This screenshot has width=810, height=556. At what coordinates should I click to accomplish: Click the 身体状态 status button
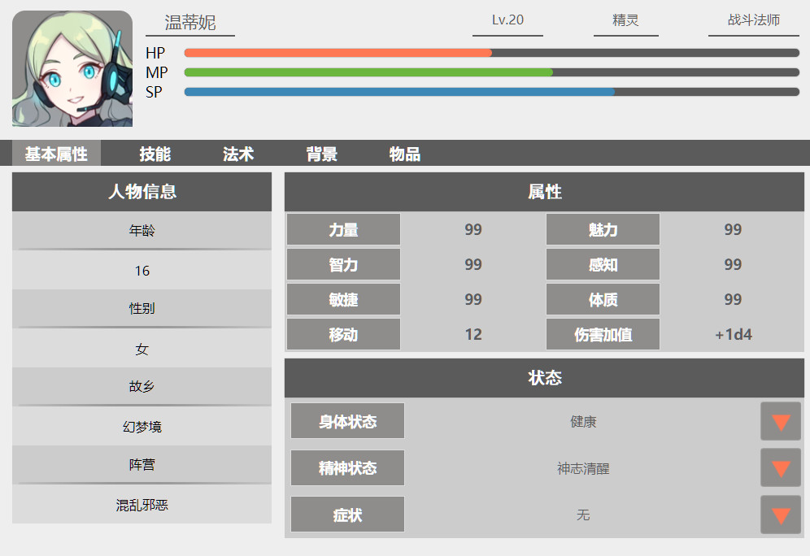point(347,422)
